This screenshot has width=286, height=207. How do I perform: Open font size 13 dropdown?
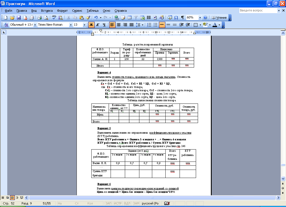84,25
